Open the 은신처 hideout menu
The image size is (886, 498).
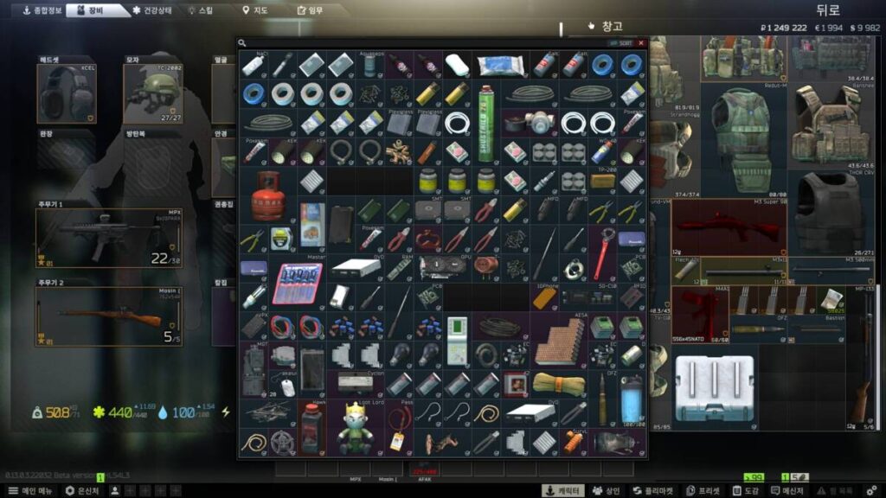click(x=82, y=490)
